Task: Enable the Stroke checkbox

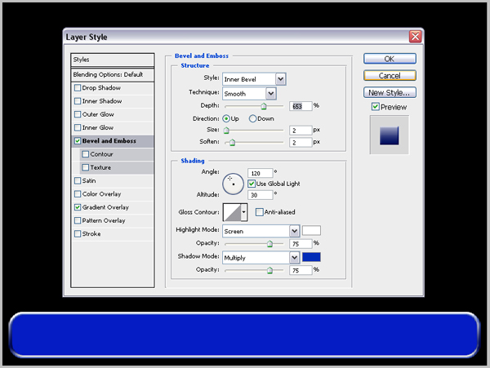Action: point(78,233)
